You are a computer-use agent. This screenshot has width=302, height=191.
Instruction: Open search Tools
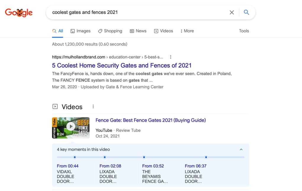(x=244, y=31)
